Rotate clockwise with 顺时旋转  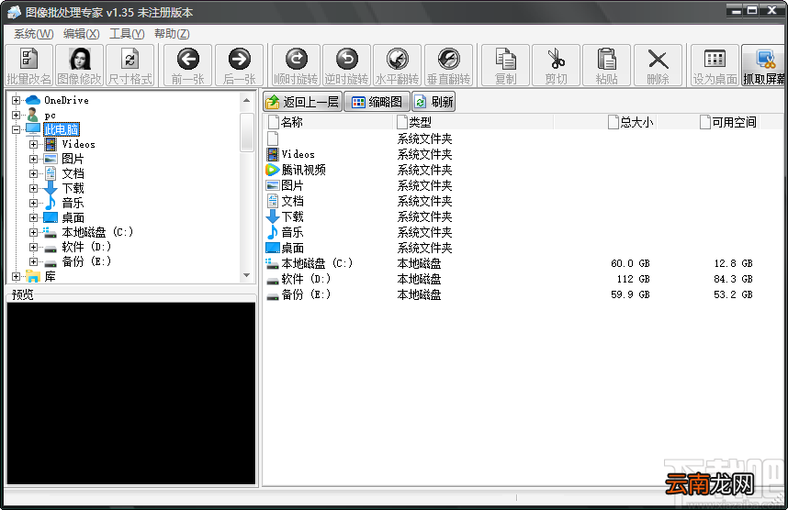[x=296, y=65]
